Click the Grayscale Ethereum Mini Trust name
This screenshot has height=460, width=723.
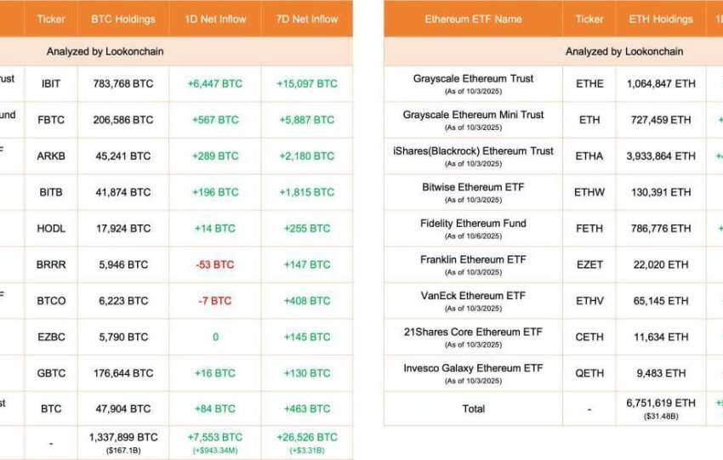[x=473, y=115]
